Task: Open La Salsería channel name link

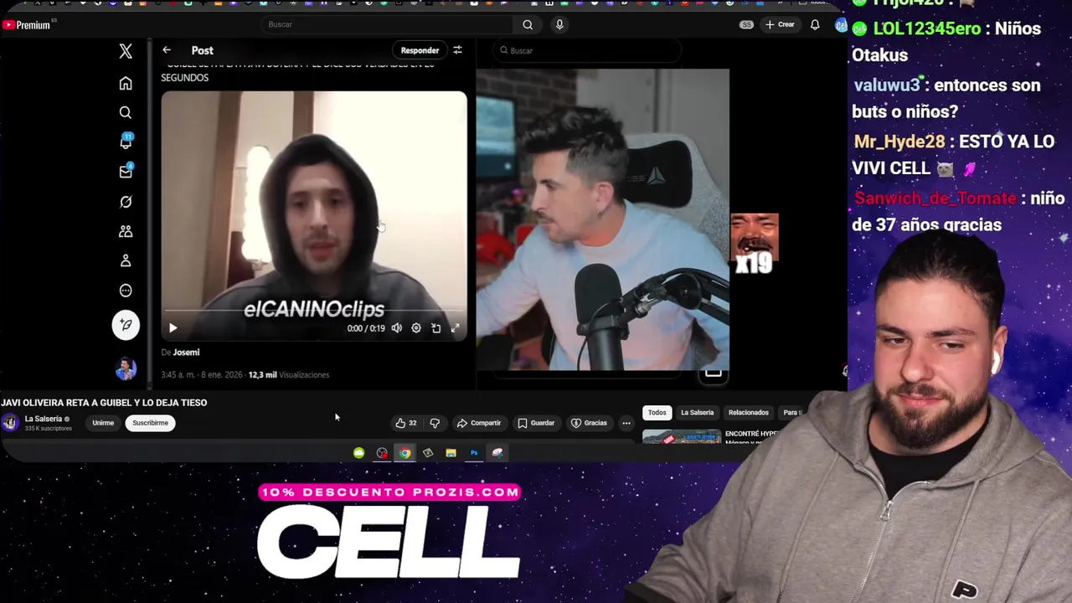Action: [x=44, y=419]
